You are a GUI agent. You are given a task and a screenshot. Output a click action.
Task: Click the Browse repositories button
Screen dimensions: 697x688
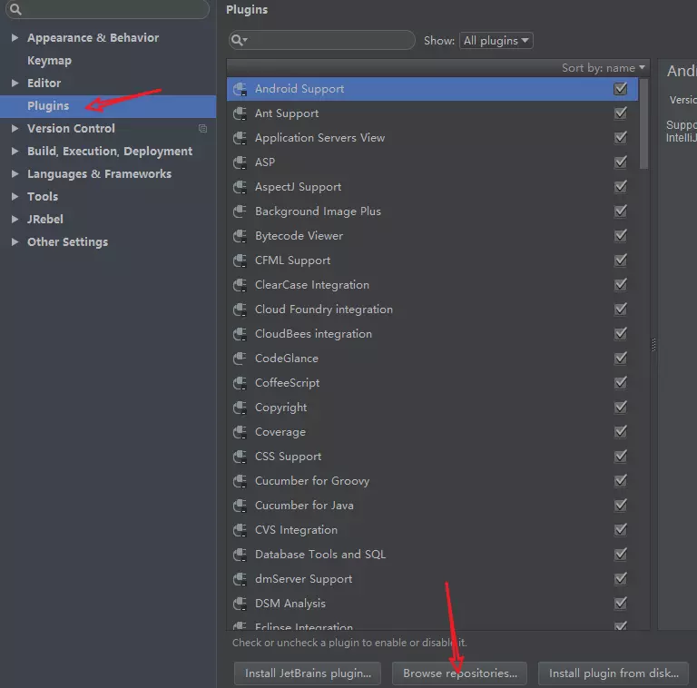pos(459,673)
